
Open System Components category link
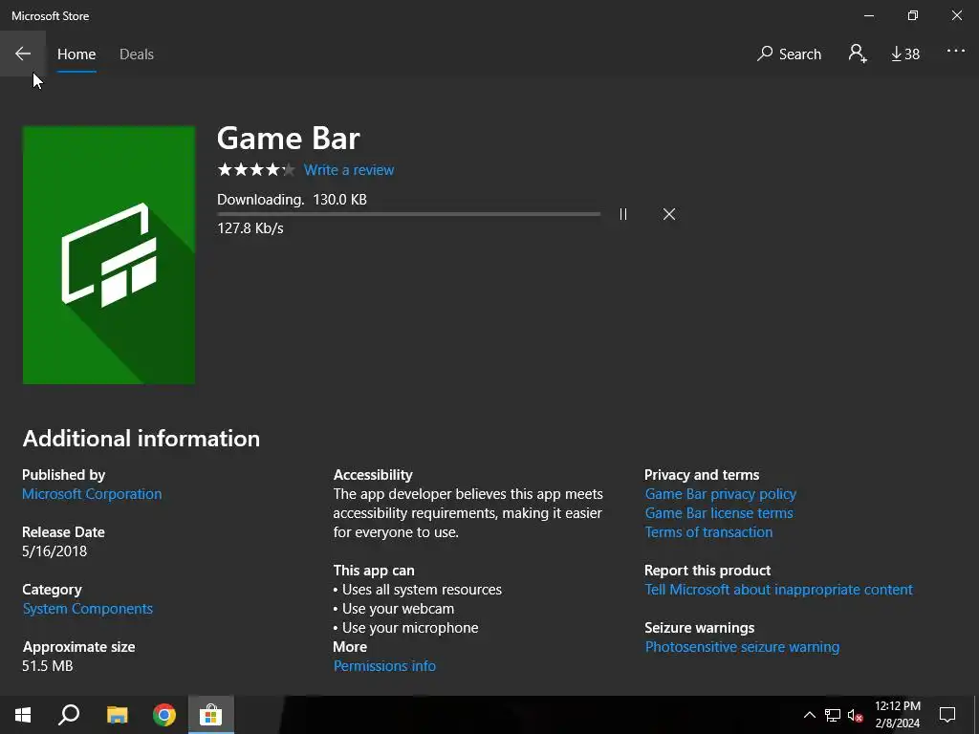tap(87, 609)
